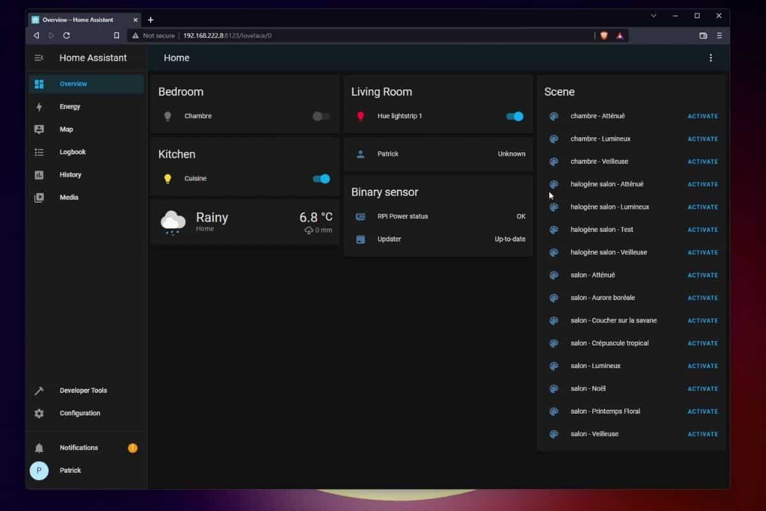Activate salon - Noël scene
Screen dimensions: 766x511
coord(703,388)
